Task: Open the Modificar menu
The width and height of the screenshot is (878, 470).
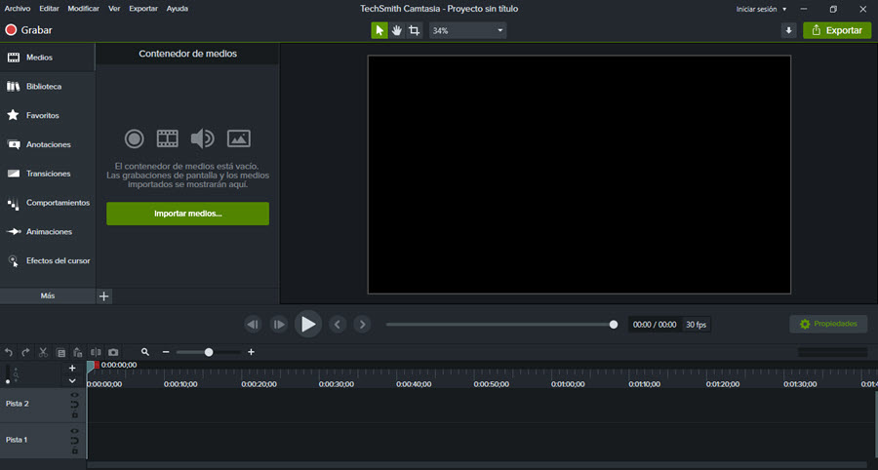Action: 84,9
